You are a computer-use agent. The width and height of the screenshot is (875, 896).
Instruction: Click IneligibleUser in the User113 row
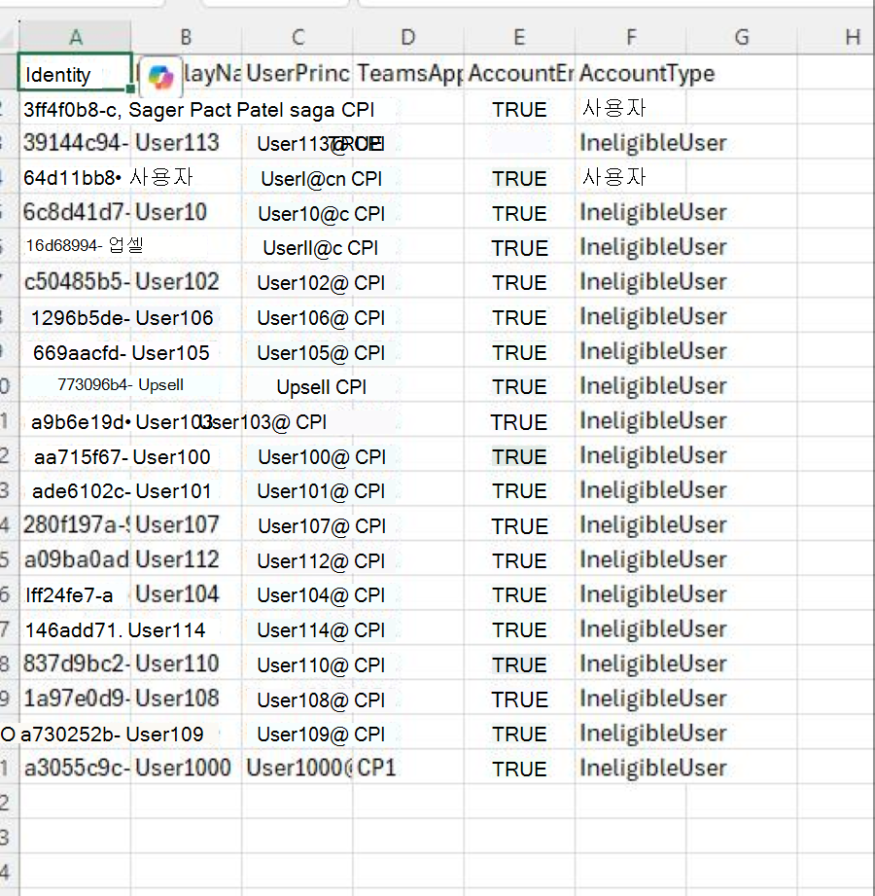point(653,143)
